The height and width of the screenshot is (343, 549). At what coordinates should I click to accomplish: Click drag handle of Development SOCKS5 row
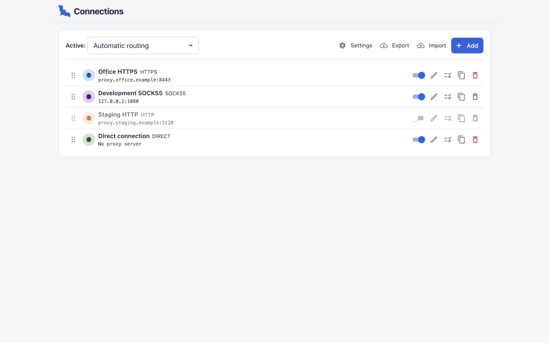pyautogui.click(x=73, y=97)
